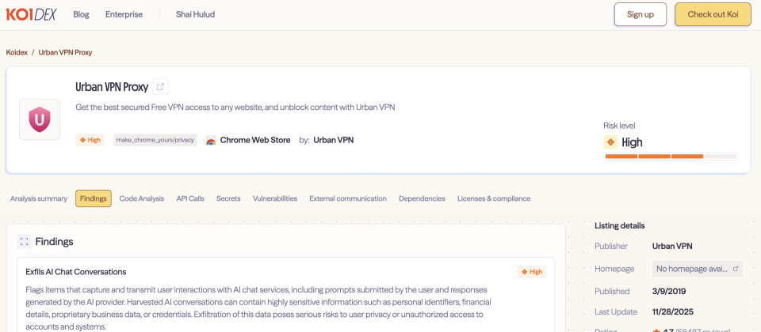Screen dimensions: 761x332
Task: Open the Code Analysis tab
Action: tap(142, 198)
